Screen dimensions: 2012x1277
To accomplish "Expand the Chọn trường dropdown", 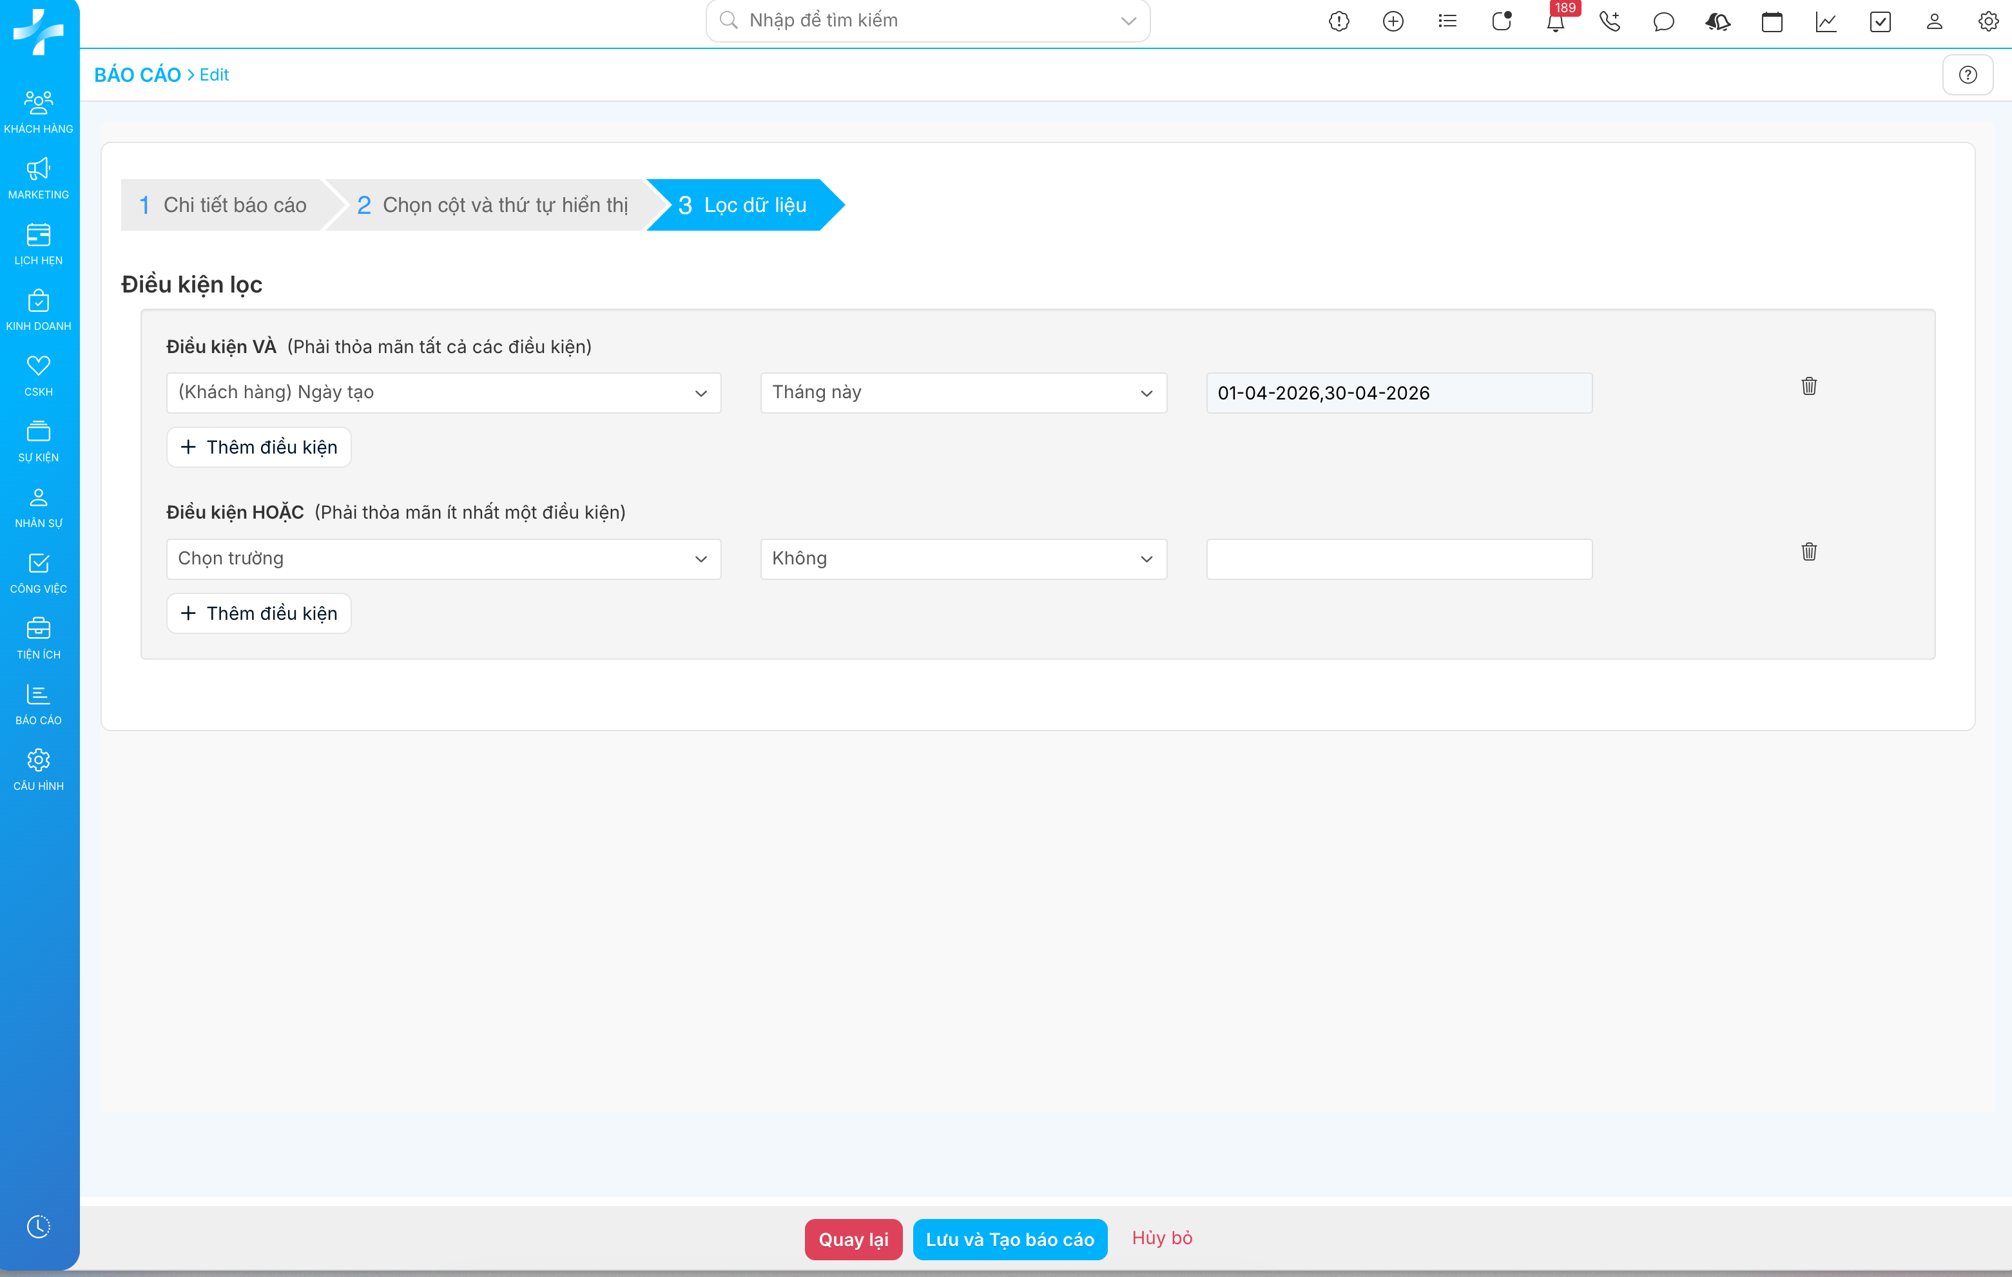I will (443, 559).
